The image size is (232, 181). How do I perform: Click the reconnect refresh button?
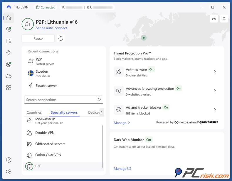click(61, 38)
